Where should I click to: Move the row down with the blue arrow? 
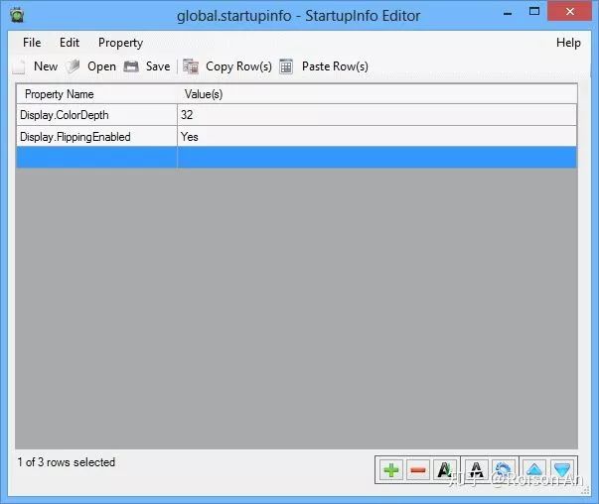point(561,470)
